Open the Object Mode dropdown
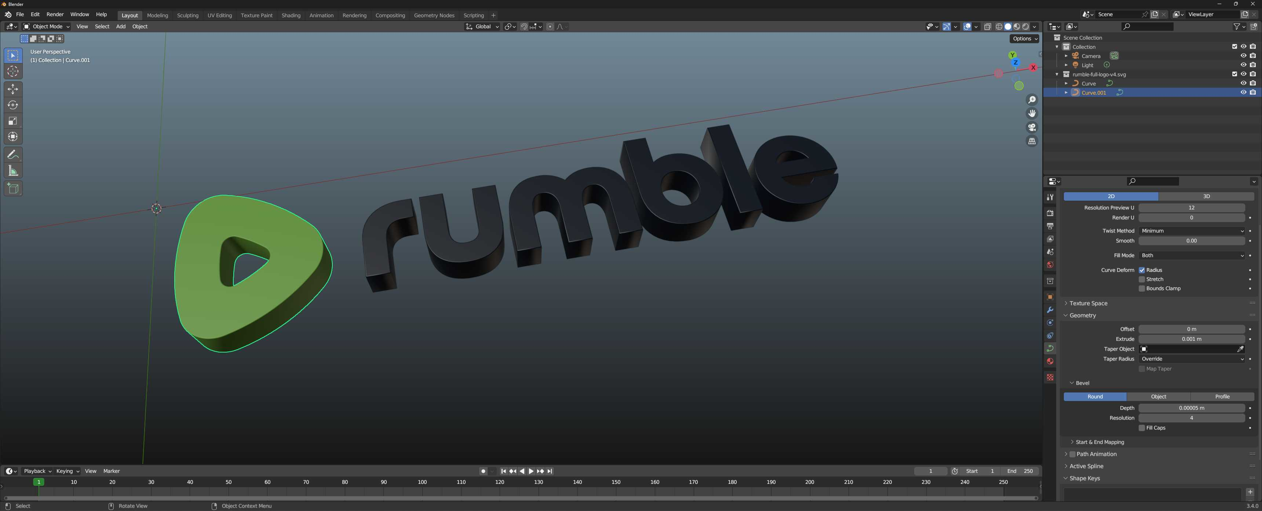 47,26
